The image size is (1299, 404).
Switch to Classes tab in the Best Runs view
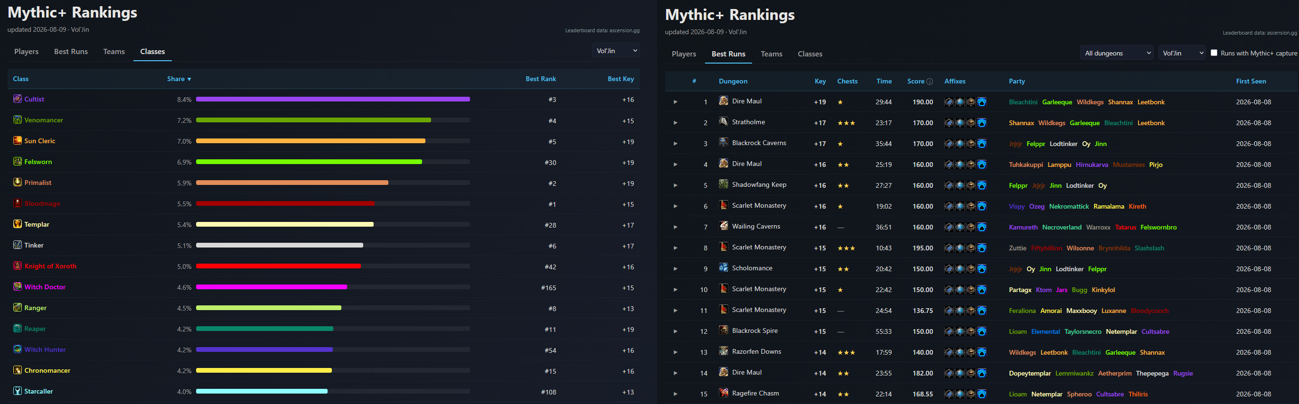(x=810, y=54)
